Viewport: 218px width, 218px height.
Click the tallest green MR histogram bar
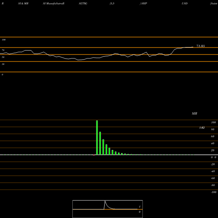(97, 137)
